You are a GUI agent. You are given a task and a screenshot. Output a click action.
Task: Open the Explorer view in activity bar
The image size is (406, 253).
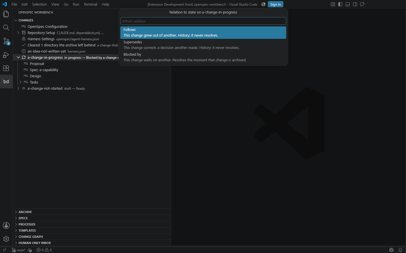click(x=6, y=14)
